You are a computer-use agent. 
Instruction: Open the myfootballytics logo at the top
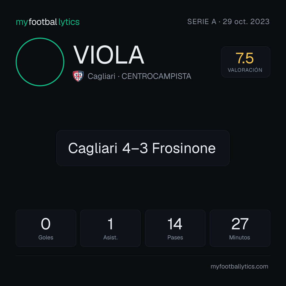point(48,22)
